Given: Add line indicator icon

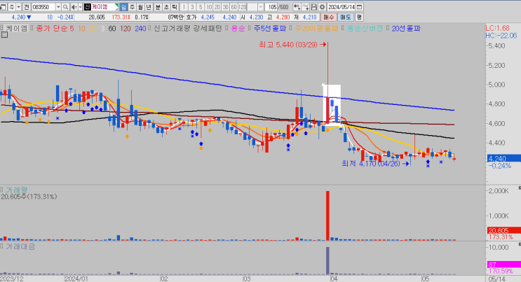Looking at the screenshot, I should 305,7.
